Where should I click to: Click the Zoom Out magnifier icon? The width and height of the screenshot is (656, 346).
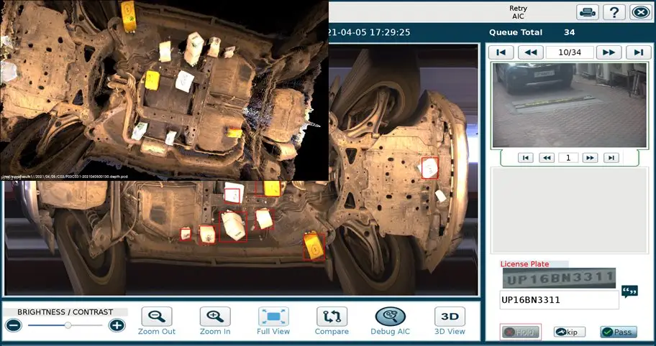(x=156, y=317)
